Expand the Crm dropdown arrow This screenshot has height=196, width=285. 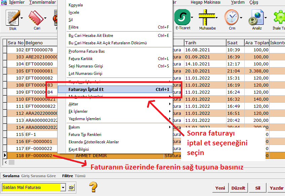pos(241,18)
